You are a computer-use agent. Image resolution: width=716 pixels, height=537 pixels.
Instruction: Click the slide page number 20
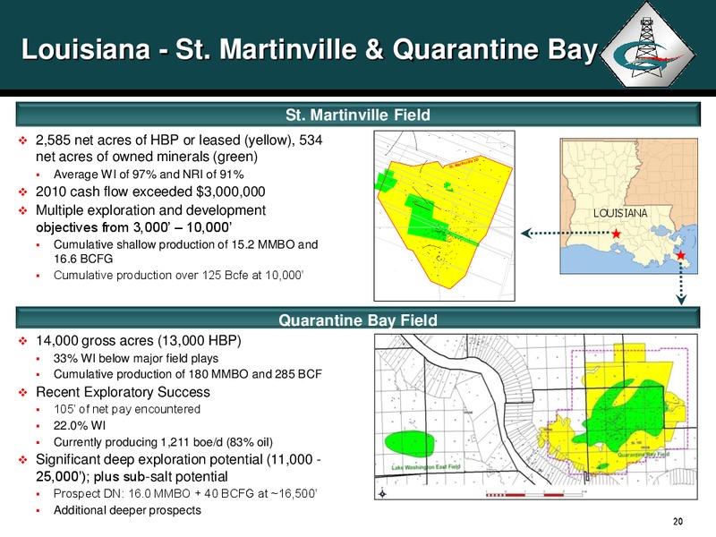tap(678, 521)
